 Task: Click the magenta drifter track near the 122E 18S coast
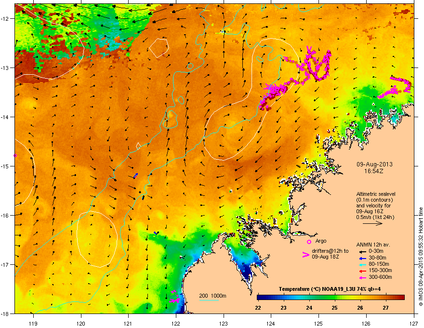pos(174,297)
